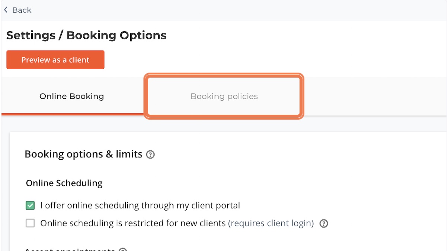
Task: Open the help tooltip near Accept appointments
Action: tap(123, 250)
